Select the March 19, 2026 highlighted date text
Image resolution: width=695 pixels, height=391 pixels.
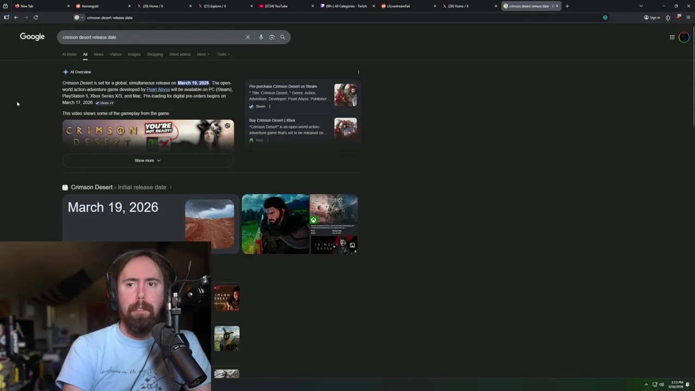pos(193,83)
